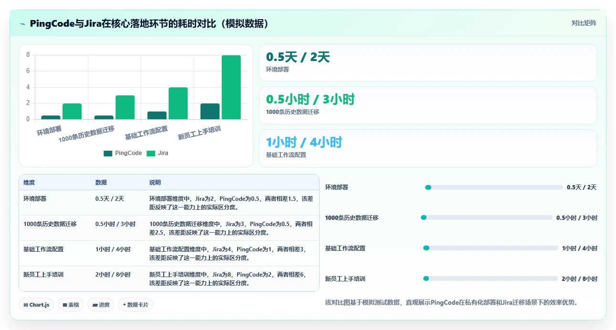Click the PingCode bar for 环境部署
This screenshot has height=330, width=616.
[x=51, y=117]
